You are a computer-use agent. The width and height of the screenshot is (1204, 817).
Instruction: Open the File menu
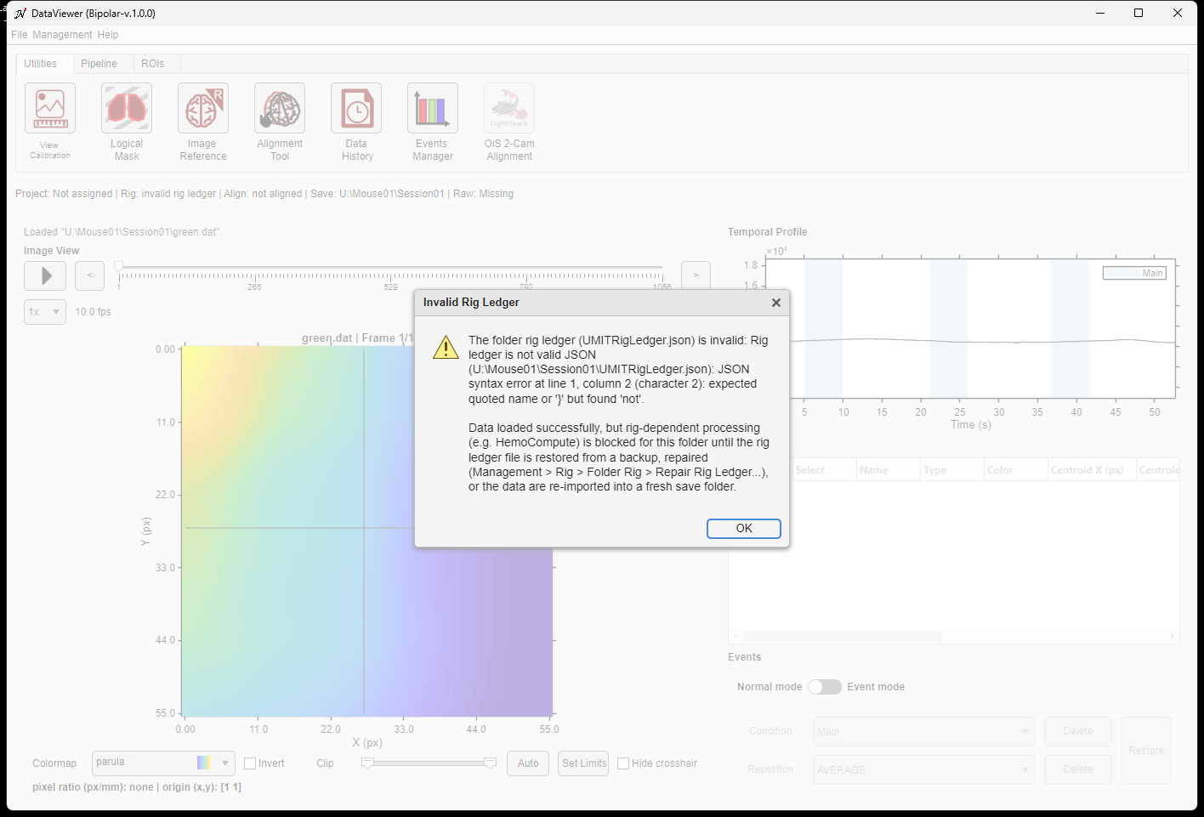coord(20,35)
